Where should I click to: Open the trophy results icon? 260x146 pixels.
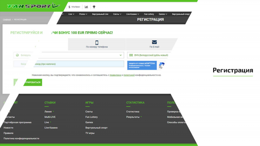tap(94, 7)
